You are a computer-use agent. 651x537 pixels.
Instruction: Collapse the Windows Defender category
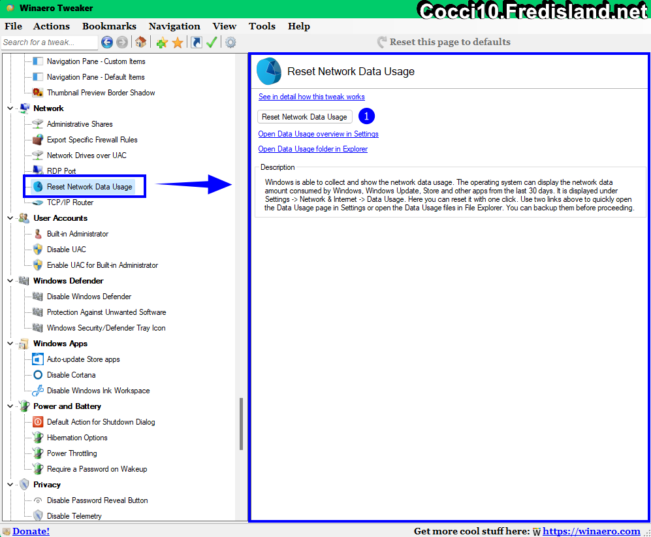10,281
